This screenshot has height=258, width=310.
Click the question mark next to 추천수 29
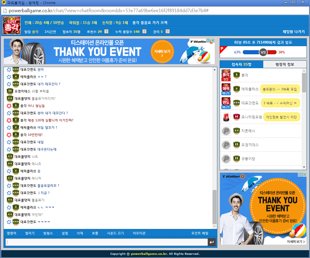click(106, 32)
